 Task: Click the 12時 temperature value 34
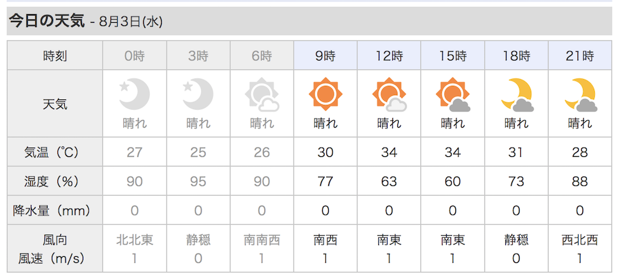(389, 152)
